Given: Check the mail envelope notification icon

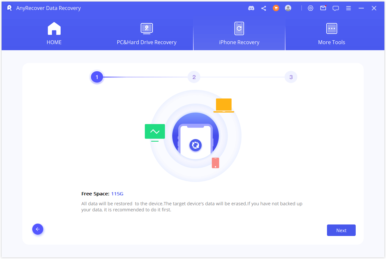Looking at the screenshot, I should click(323, 8).
